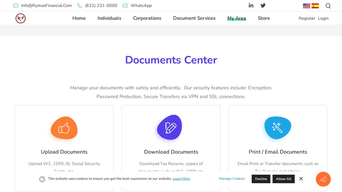Image resolution: width=342 pixels, height=192 pixels.
Task: Follow the Learn More cookie link
Action: click(181, 179)
